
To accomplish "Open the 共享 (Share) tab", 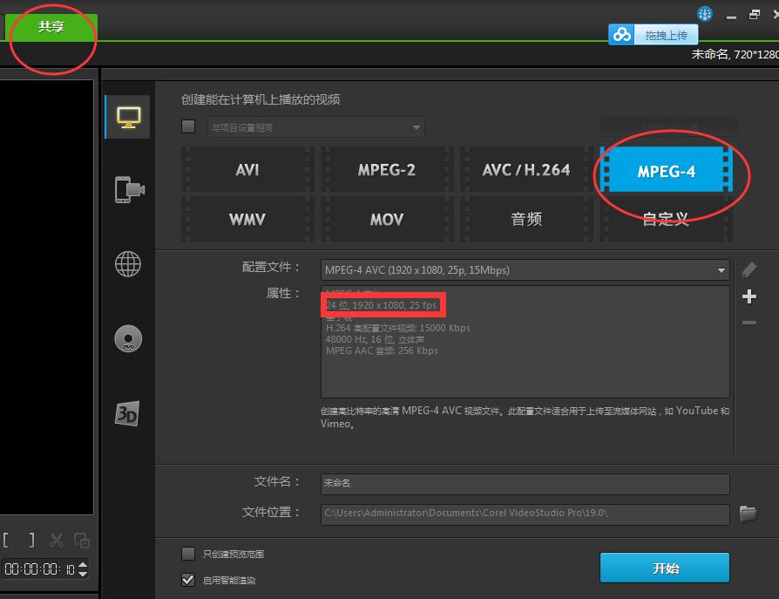I will click(51, 27).
